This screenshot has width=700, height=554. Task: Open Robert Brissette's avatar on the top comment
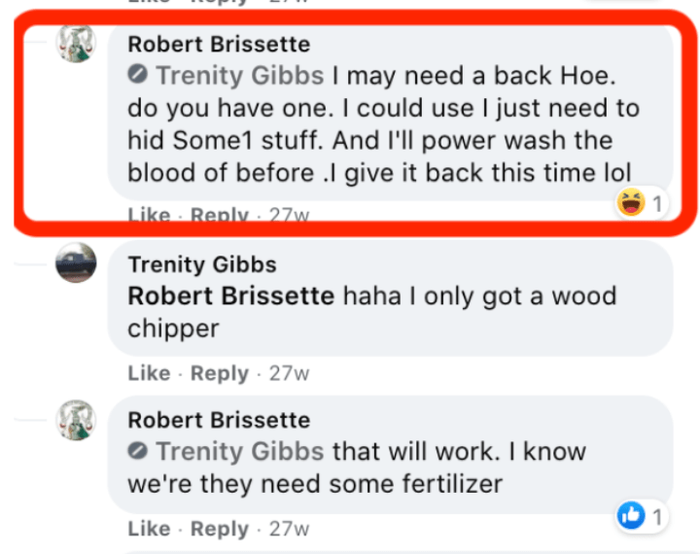pyautogui.click(x=76, y=43)
